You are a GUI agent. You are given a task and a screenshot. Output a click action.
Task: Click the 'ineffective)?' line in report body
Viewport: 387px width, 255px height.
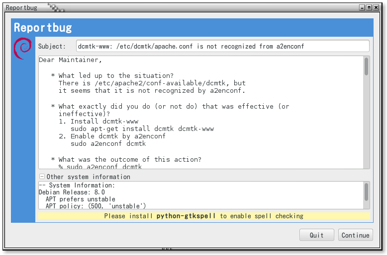84,114
